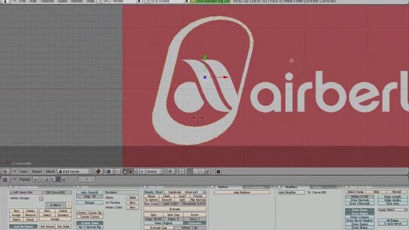
Task: Open the Add Modifier dropdown
Action: [x=291, y=192]
